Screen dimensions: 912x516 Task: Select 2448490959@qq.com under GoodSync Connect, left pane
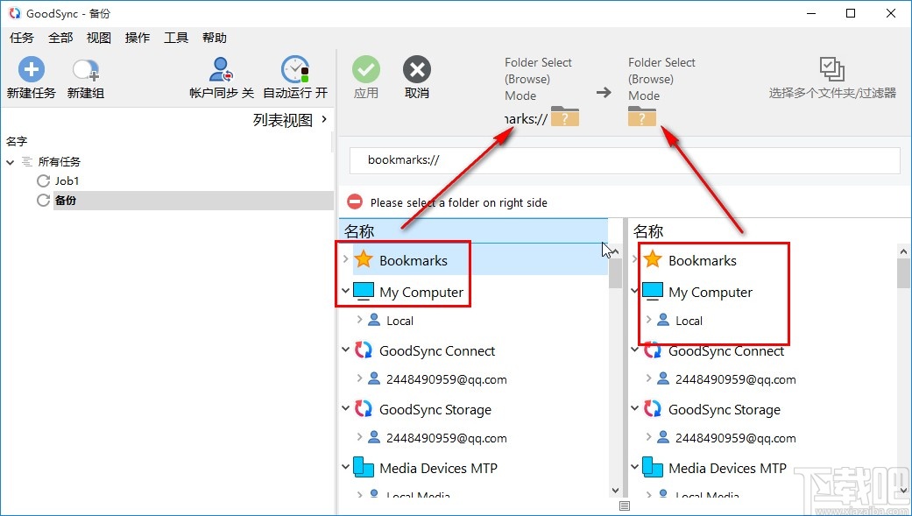(447, 380)
